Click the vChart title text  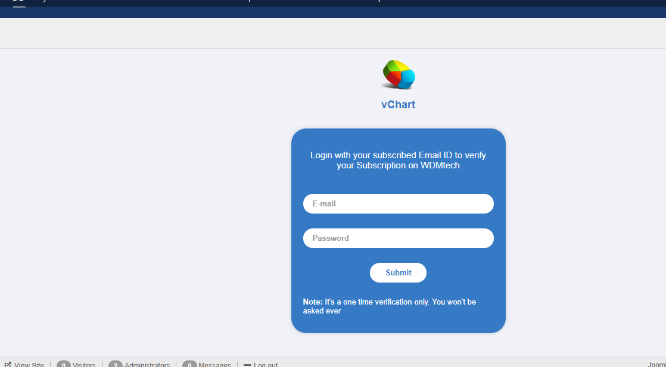click(398, 104)
